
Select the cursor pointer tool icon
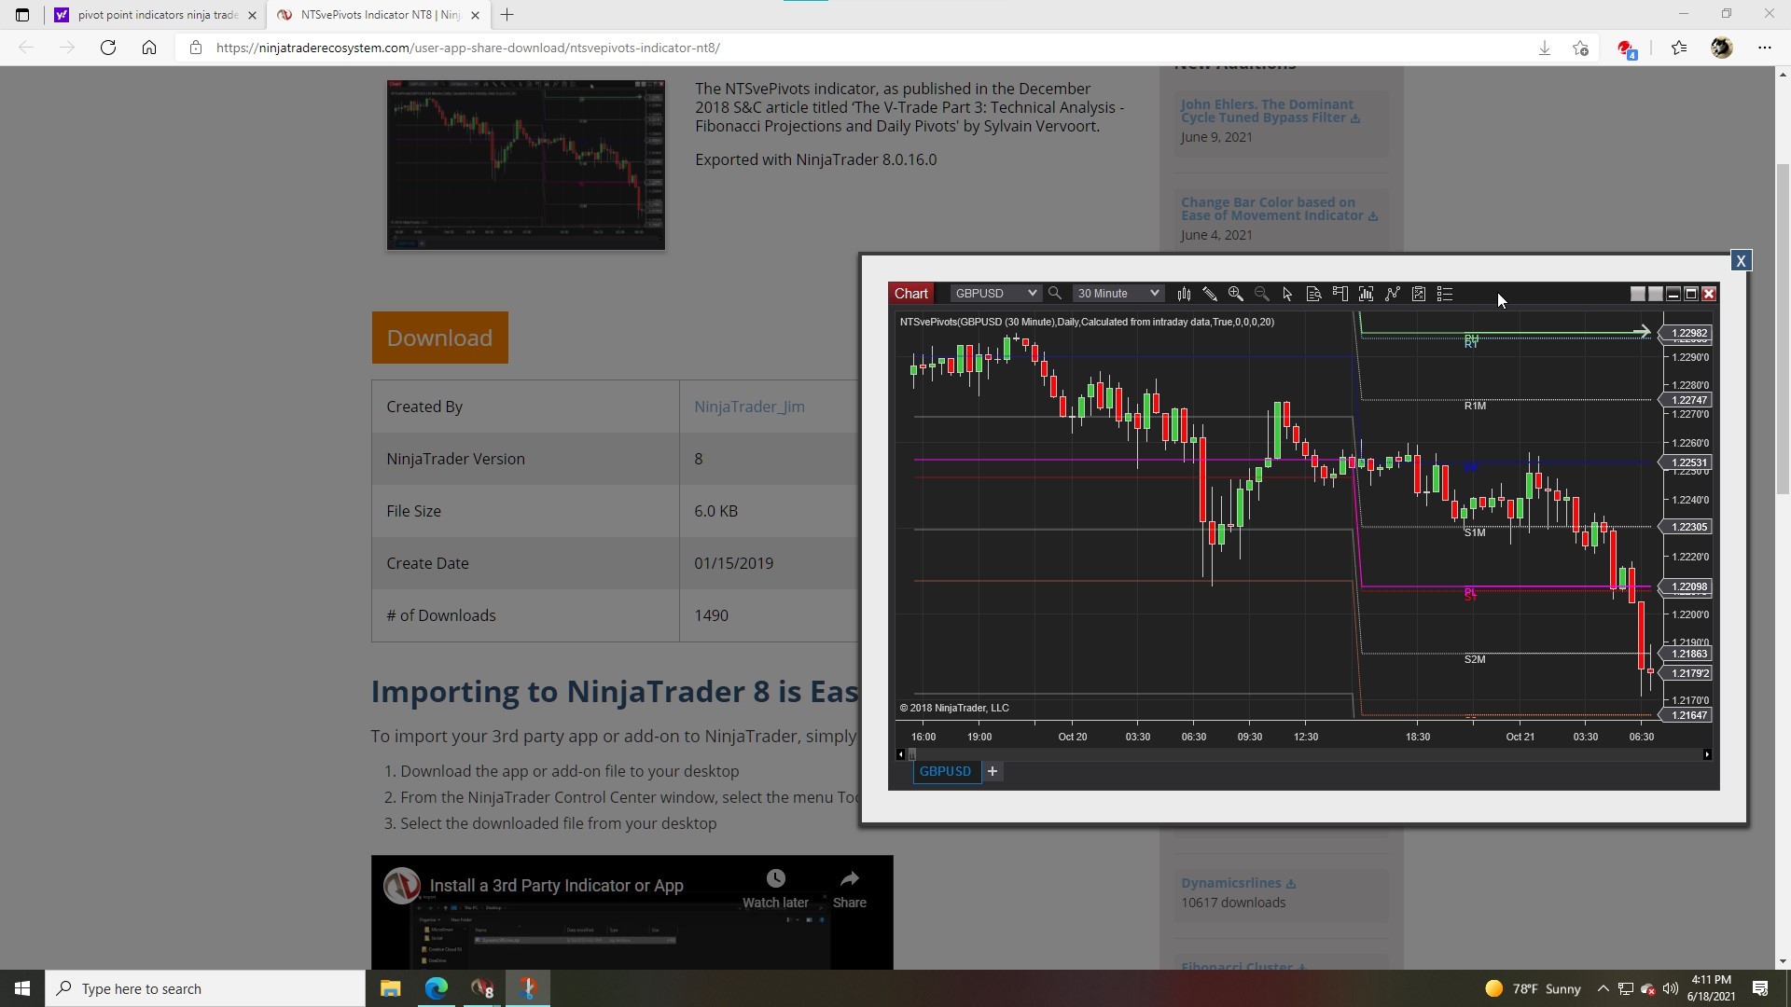1287,294
